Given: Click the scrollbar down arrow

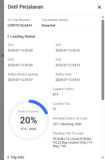Looking at the screenshot, I should click(103, 157).
